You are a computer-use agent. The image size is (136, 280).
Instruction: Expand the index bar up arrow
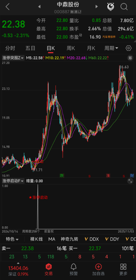coord(18,263)
